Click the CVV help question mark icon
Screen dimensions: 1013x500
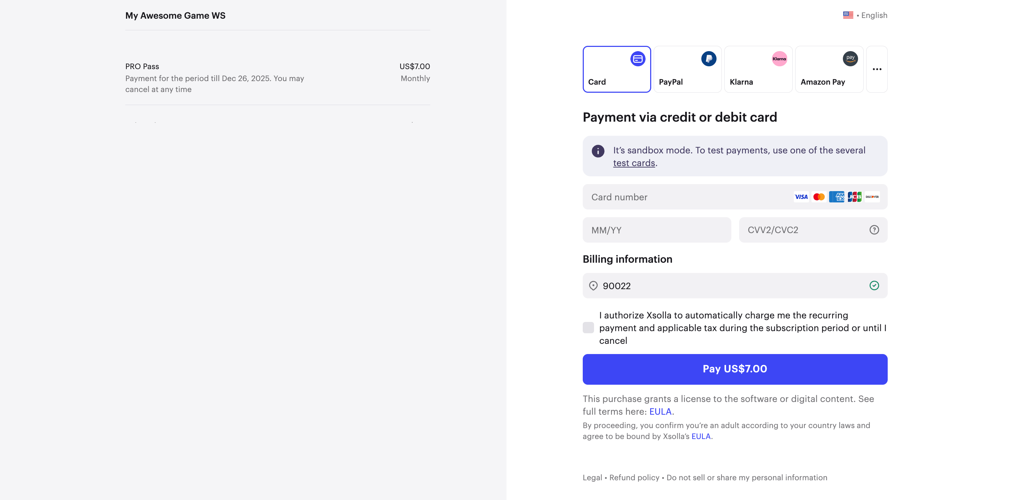pos(874,230)
